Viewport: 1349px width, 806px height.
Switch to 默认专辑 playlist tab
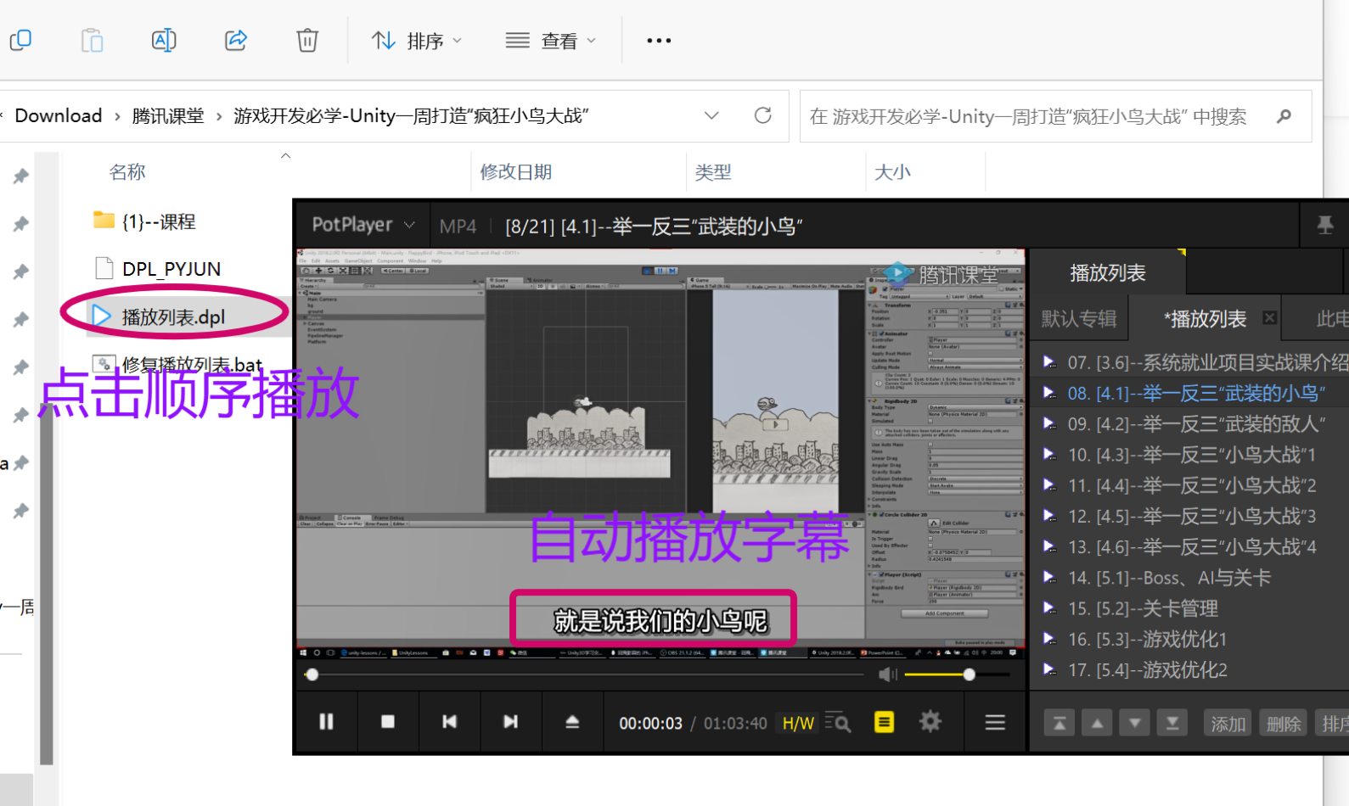tap(1078, 319)
